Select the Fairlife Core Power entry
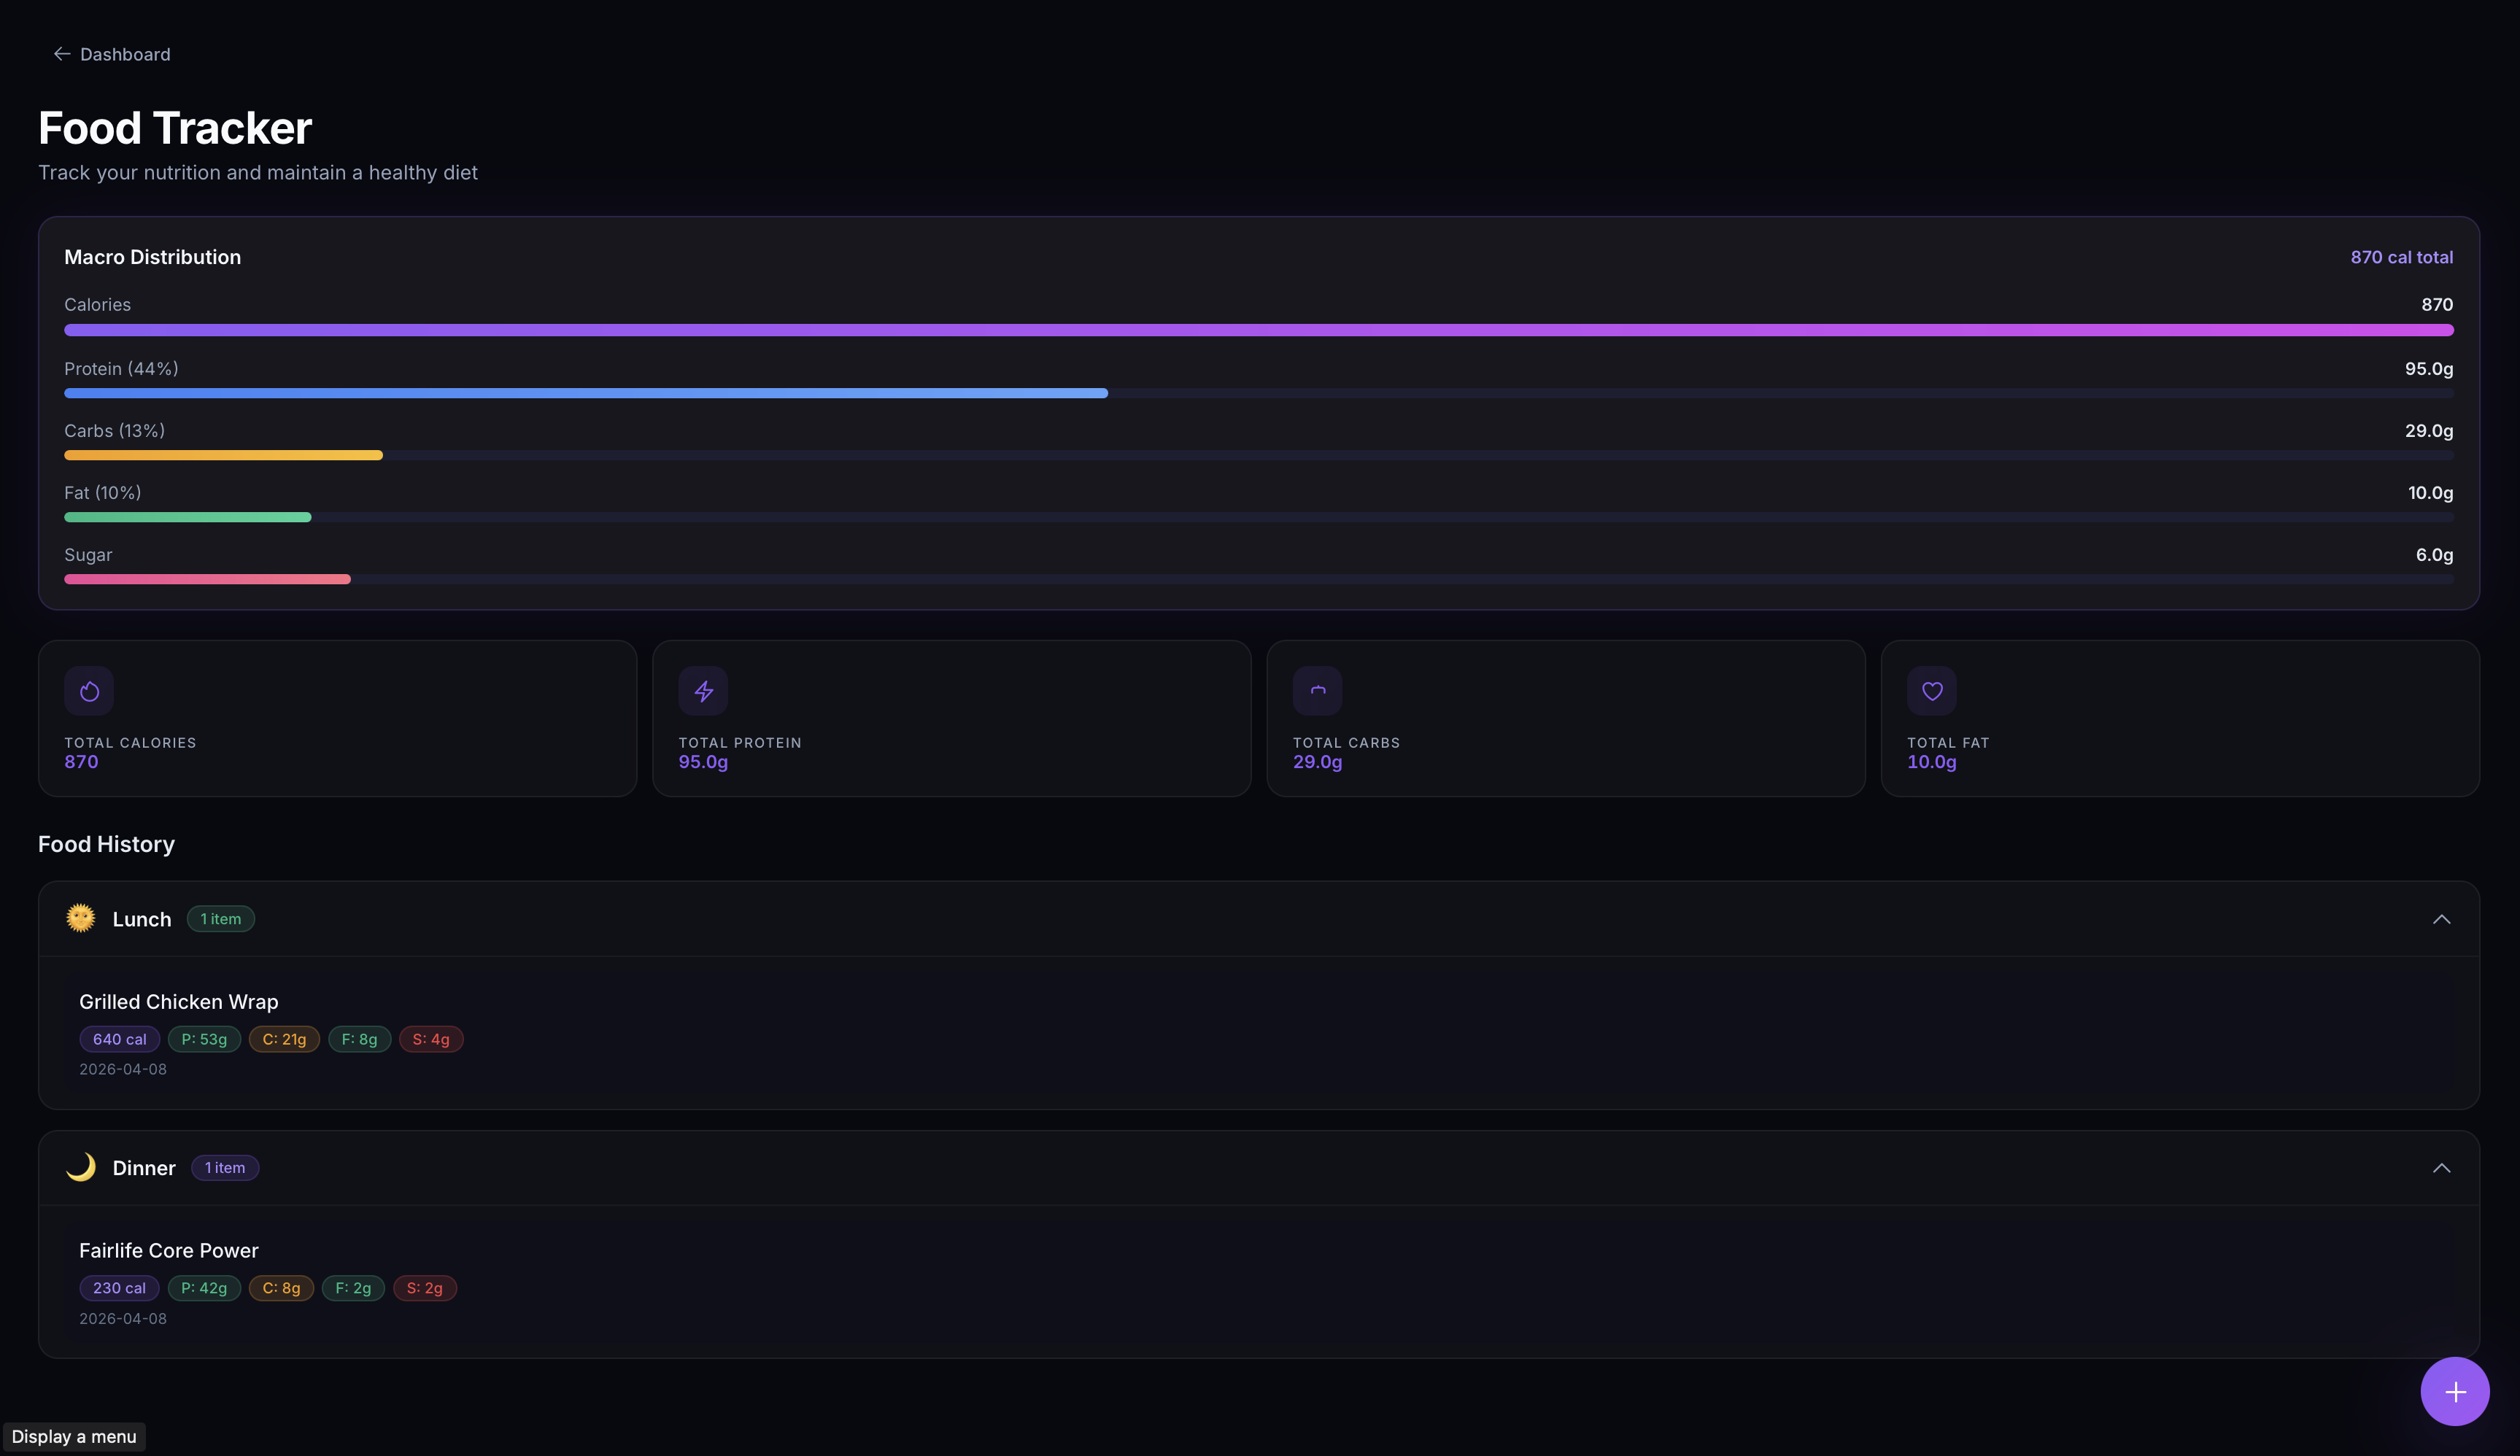2520x1456 pixels. (169, 1251)
